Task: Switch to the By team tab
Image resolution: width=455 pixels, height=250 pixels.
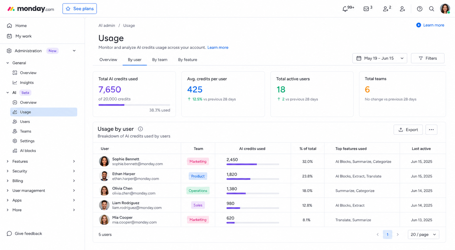Action: [x=160, y=60]
